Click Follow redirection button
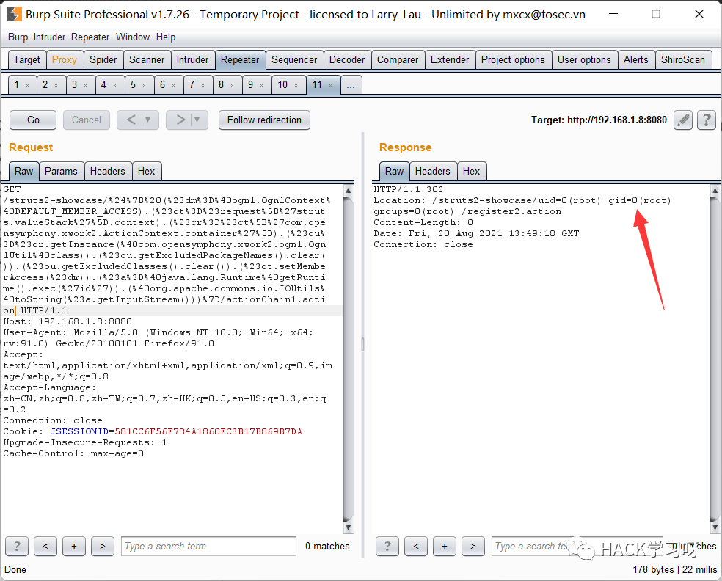722x581 pixels. click(x=264, y=120)
